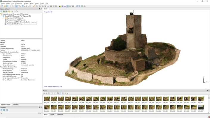Select the Modèle view tab
Image resolution: width=210 pixels, height=118 pixels.
(x=46, y=9)
